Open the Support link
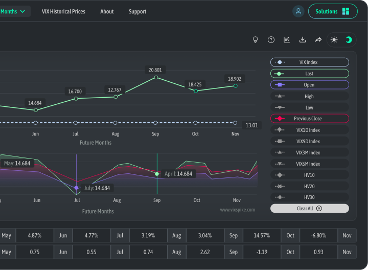This screenshot has height=270, width=368. tap(137, 11)
